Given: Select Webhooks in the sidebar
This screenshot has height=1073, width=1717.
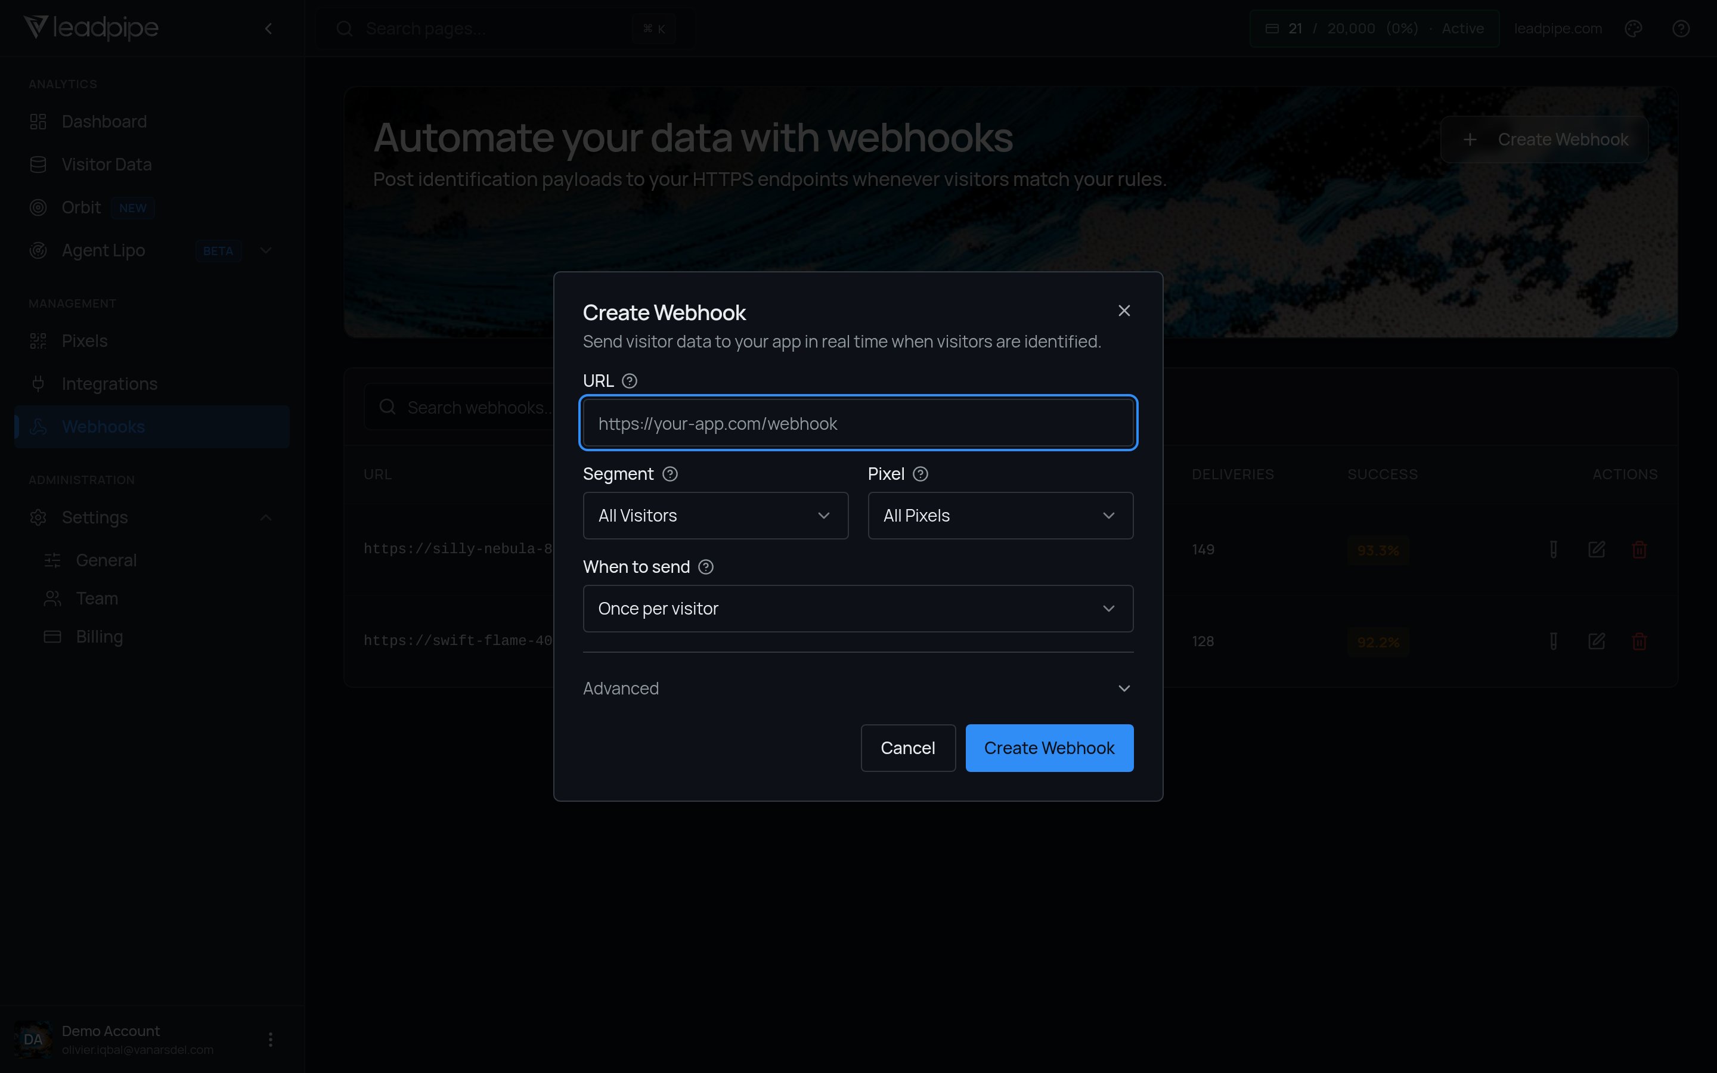Looking at the screenshot, I should click(x=152, y=426).
